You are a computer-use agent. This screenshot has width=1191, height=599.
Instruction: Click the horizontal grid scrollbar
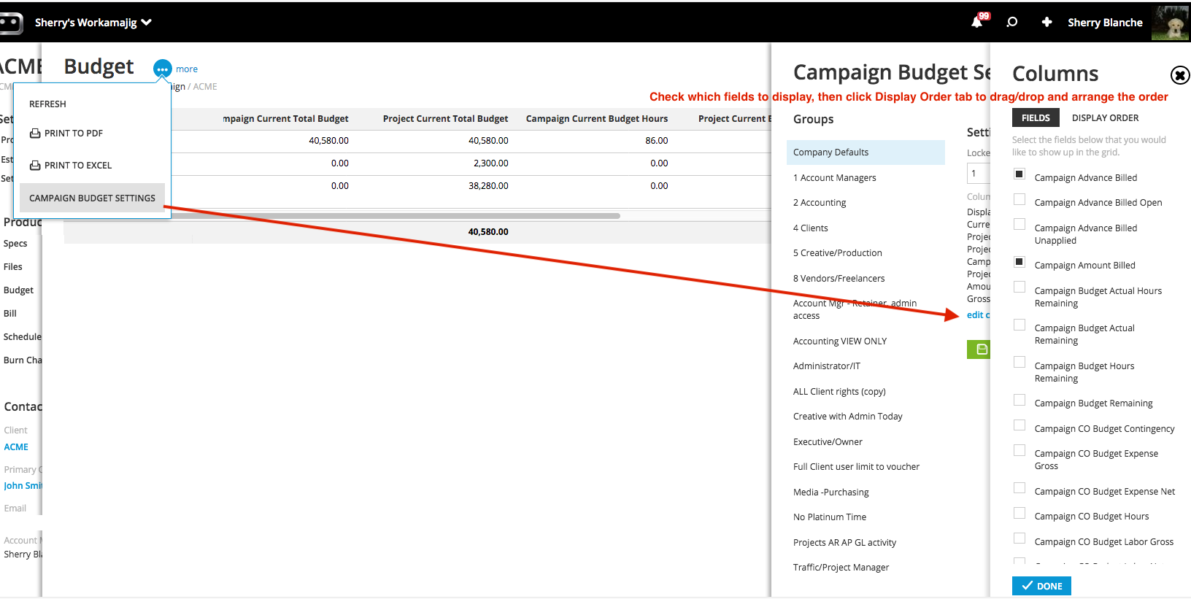point(394,216)
